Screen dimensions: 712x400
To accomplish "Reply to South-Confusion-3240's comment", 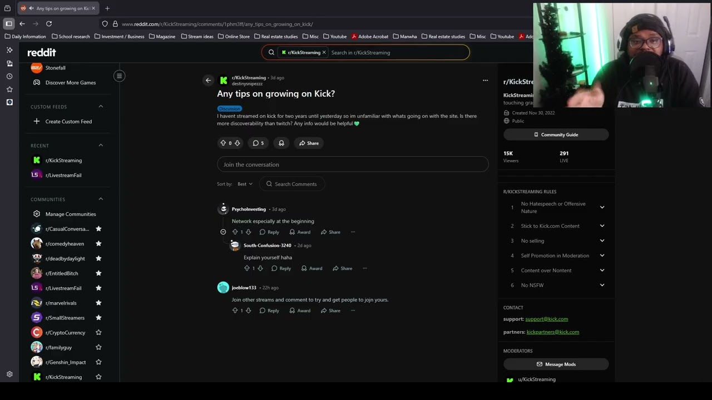I will 281,268.
